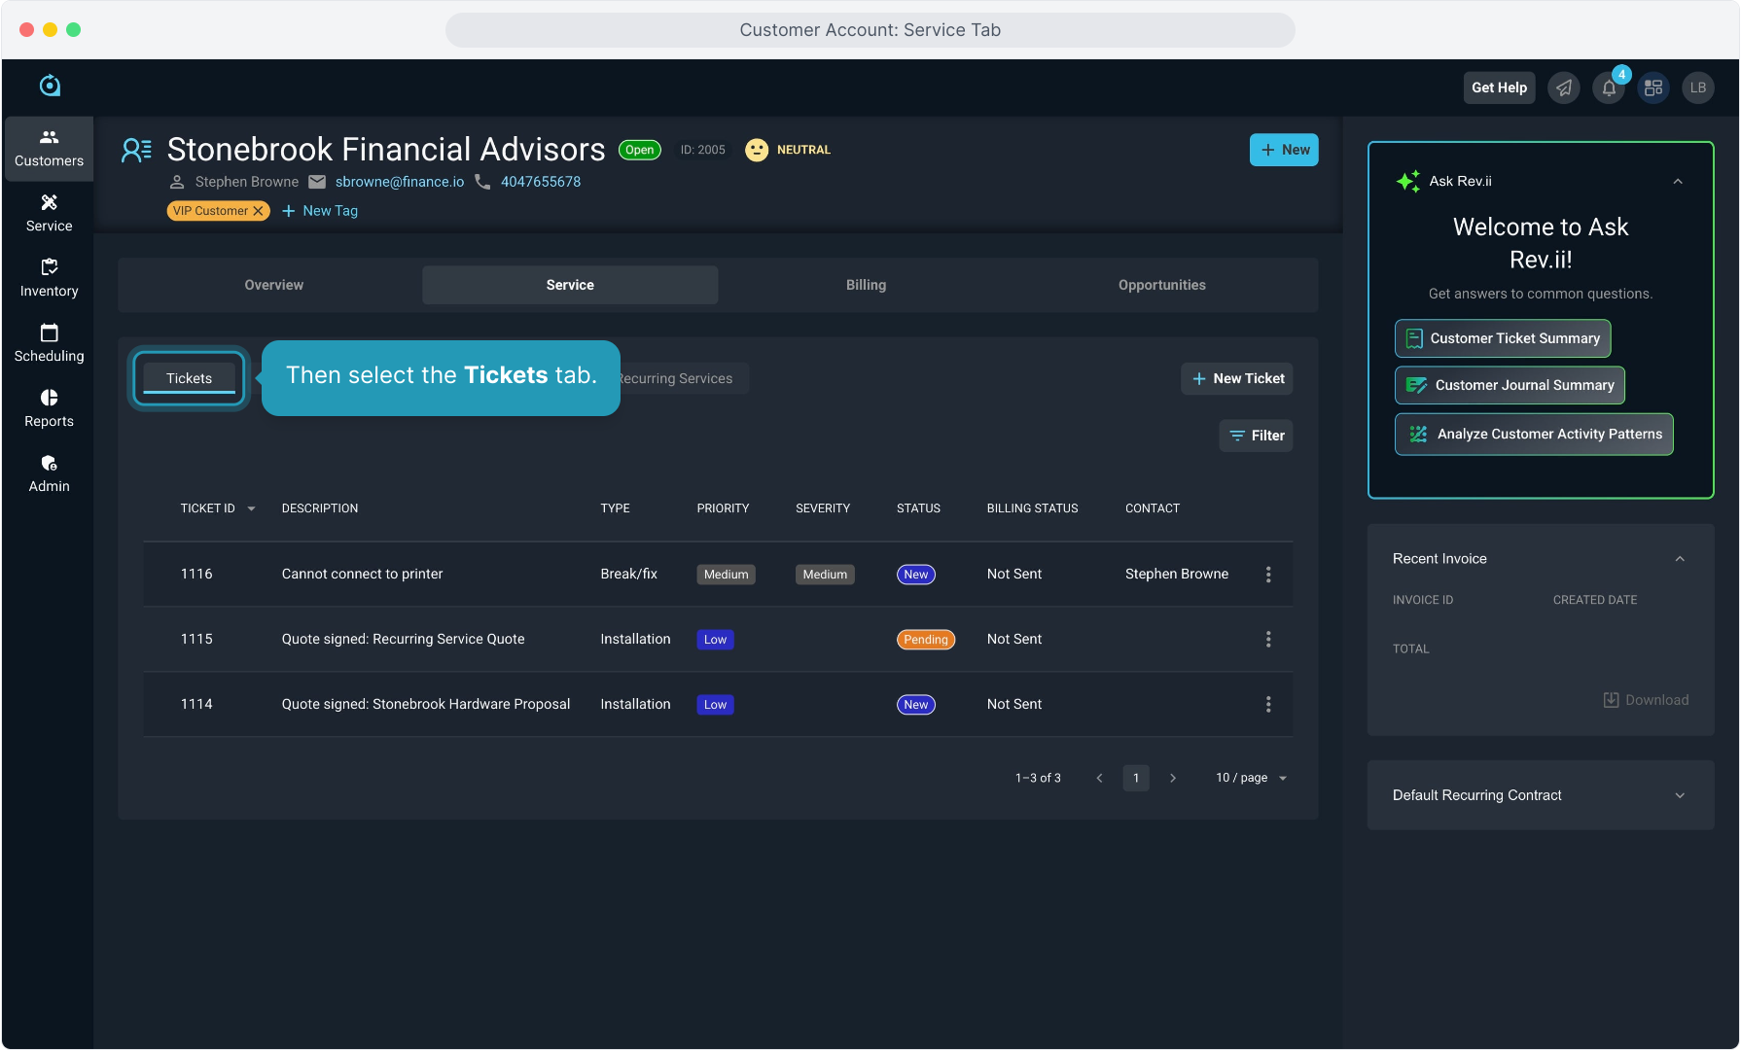Collapse the Ask Rev.ii panel
The image size is (1741, 1050).
(x=1678, y=182)
